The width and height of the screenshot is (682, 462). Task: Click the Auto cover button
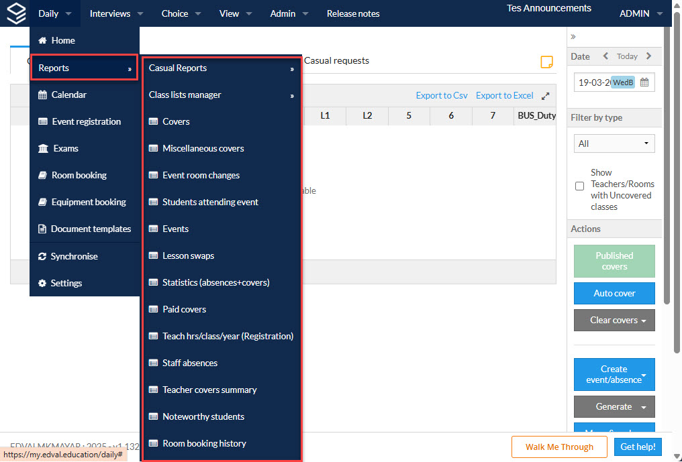click(614, 294)
